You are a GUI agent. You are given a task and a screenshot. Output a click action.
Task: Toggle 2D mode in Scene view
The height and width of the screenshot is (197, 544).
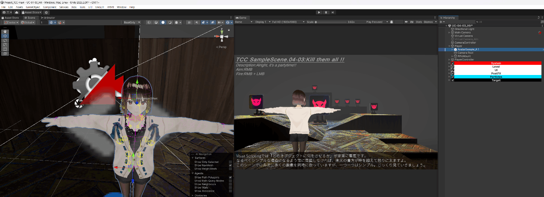pos(189,23)
